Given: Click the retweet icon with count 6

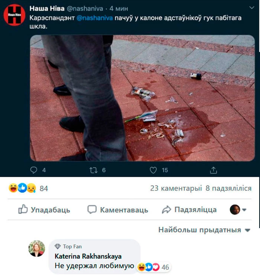Looking at the screenshot, I should [x=93, y=170].
